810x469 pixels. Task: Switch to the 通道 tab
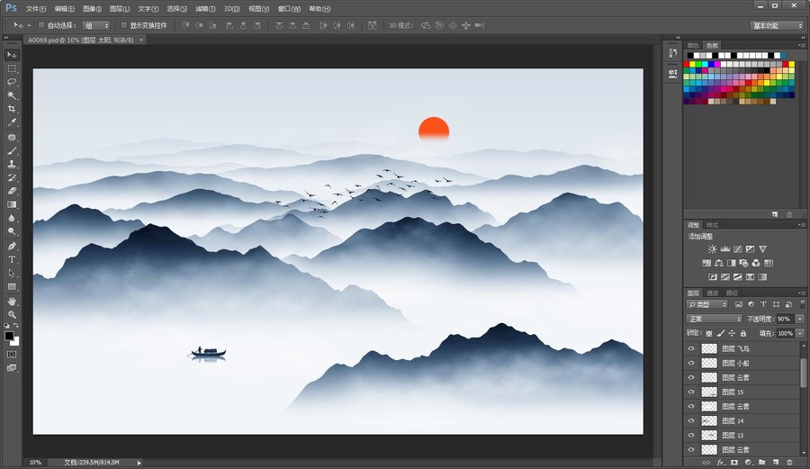(x=712, y=293)
